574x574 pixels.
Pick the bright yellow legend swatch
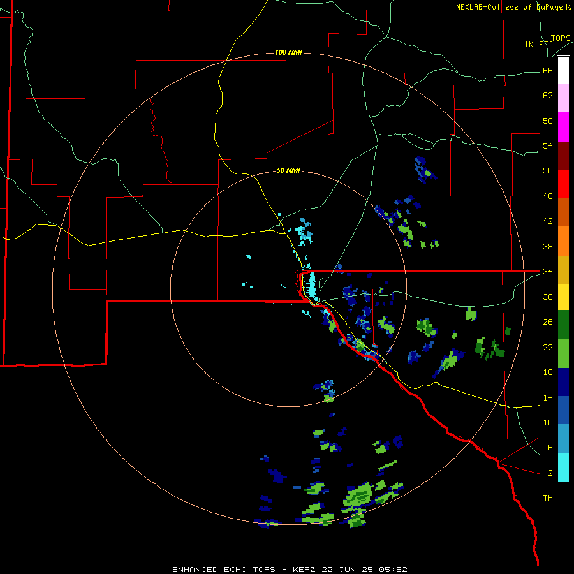pos(563,297)
